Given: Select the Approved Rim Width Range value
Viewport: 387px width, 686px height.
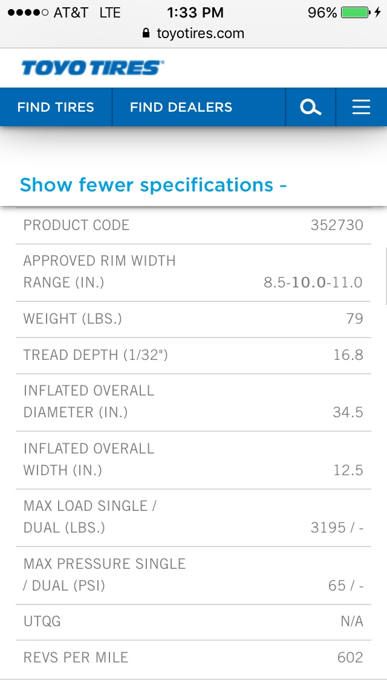Looking at the screenshot, I should point(313,282).
